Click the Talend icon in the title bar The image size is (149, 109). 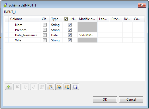coord(5,5)
